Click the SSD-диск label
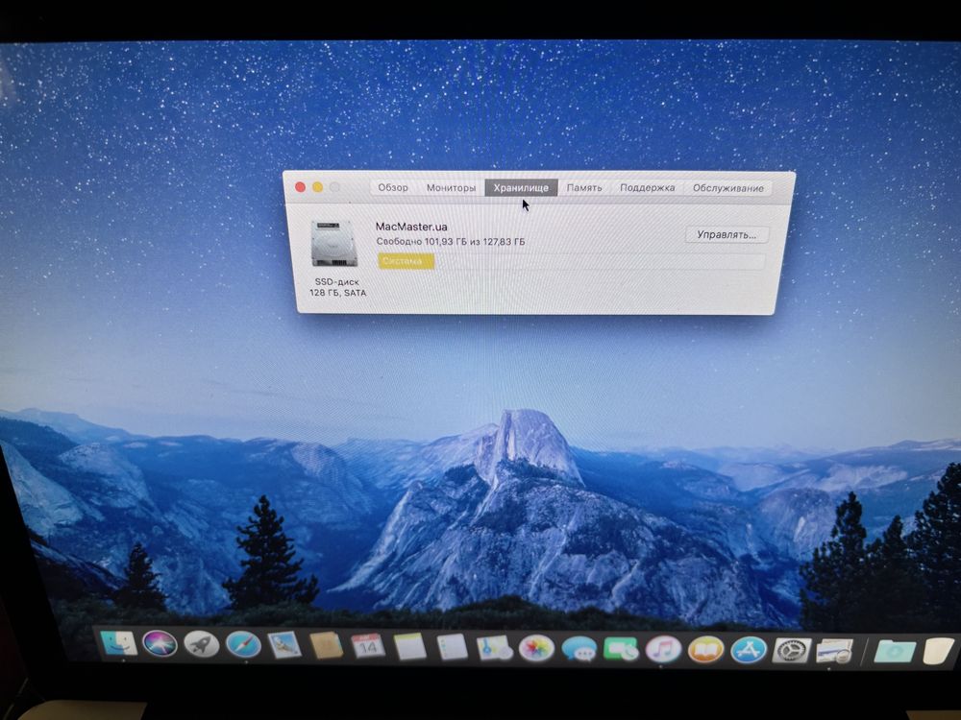 tap(336, 282)
